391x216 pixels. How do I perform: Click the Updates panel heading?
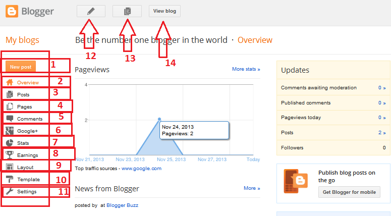click(x=295, y=70)
